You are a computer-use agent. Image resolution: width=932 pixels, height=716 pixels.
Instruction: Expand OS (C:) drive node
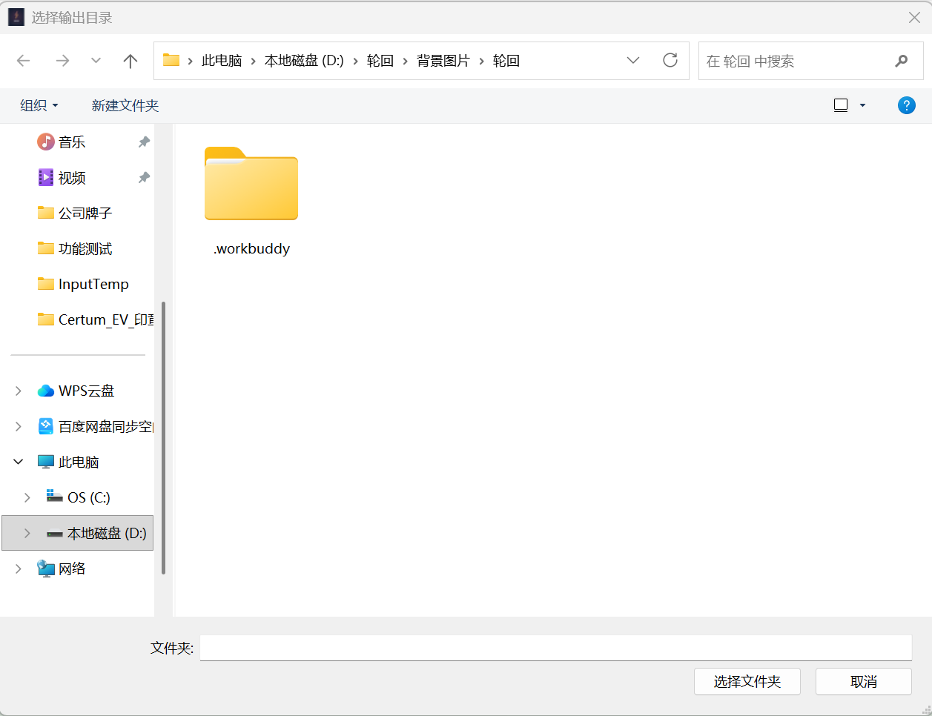click(x=27, y=497)
